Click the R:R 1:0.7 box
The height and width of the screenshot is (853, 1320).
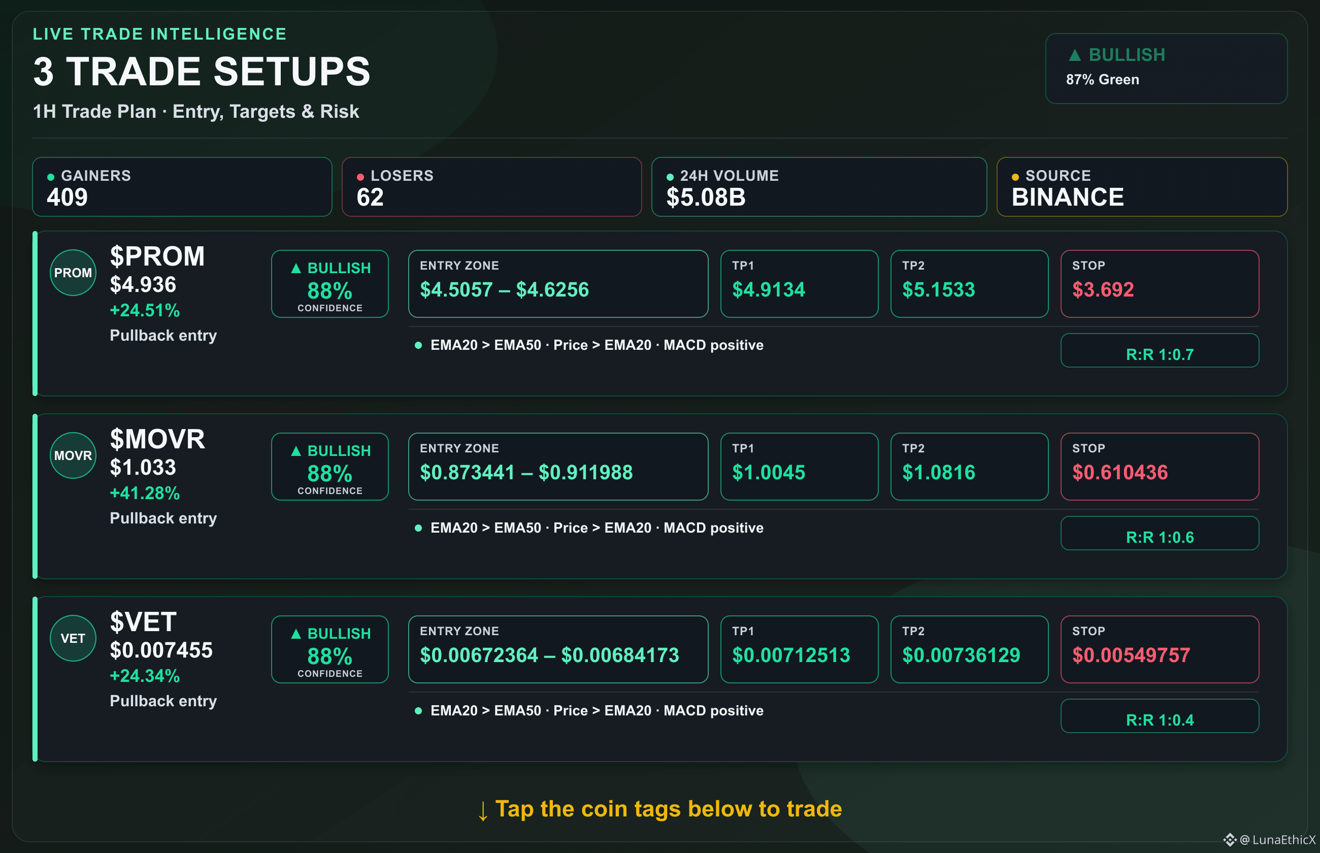click(x=1160, y=351)
